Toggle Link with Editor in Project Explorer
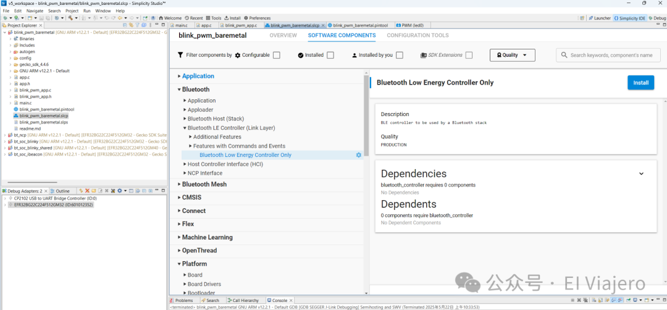Image resolution: width=667 pixels, height=310 pixels. [131, 25]
